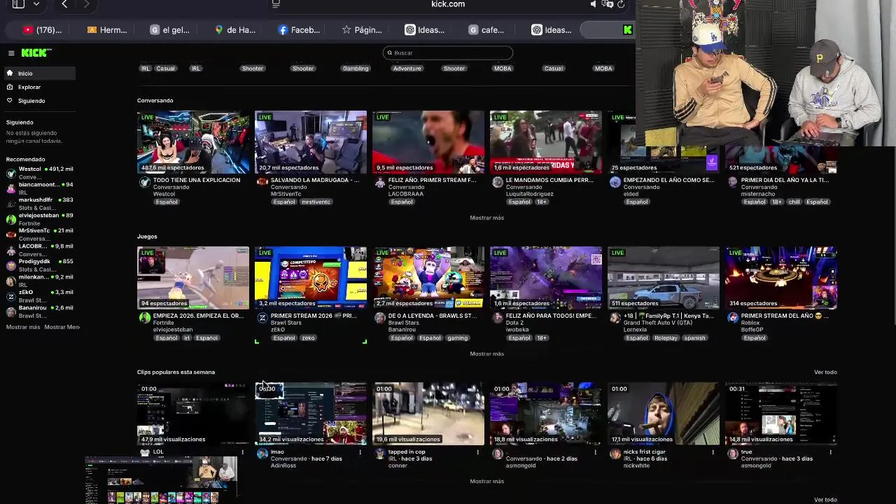Open three-dot menu for 'tapped in cop' clip
Viewport: 896px width, 504px height.
[478, 452]
